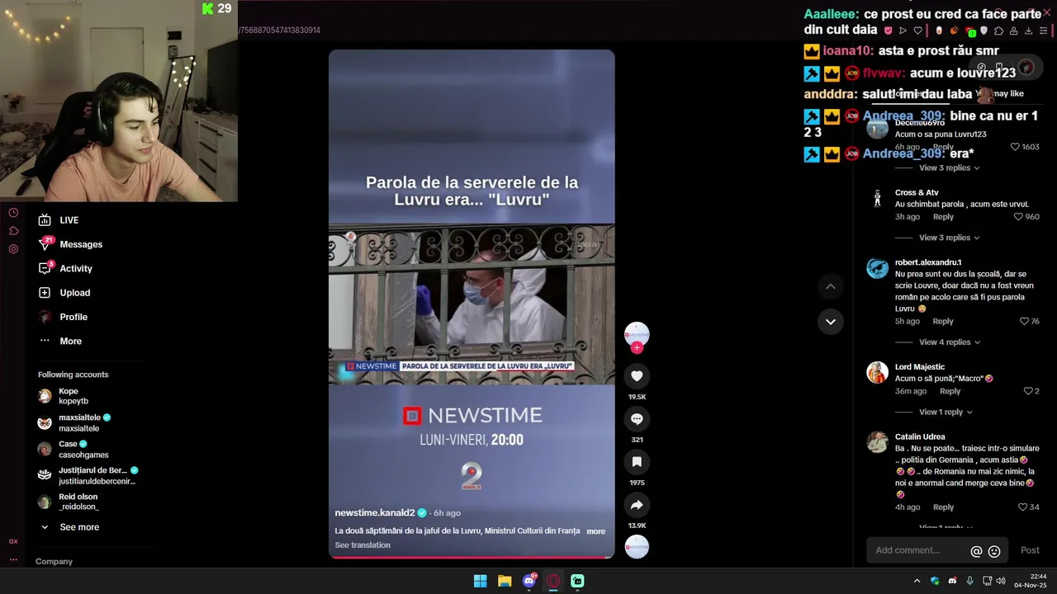
Task: Click 'See translation' under the caption
Action: coord(363,545)
